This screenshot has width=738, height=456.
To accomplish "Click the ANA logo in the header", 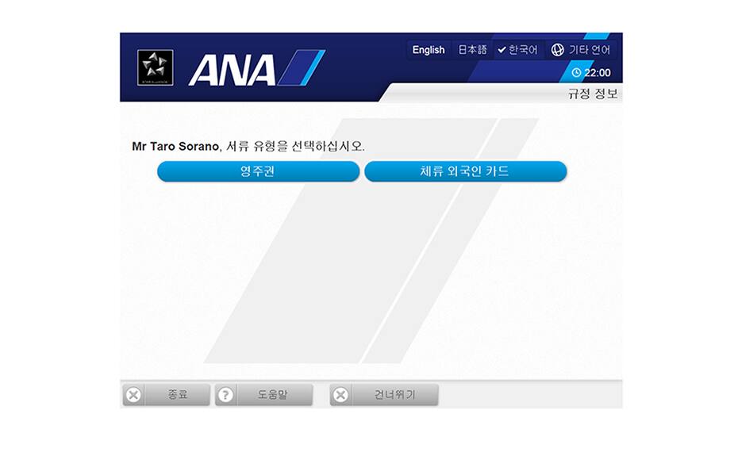I will pos(256,69).
